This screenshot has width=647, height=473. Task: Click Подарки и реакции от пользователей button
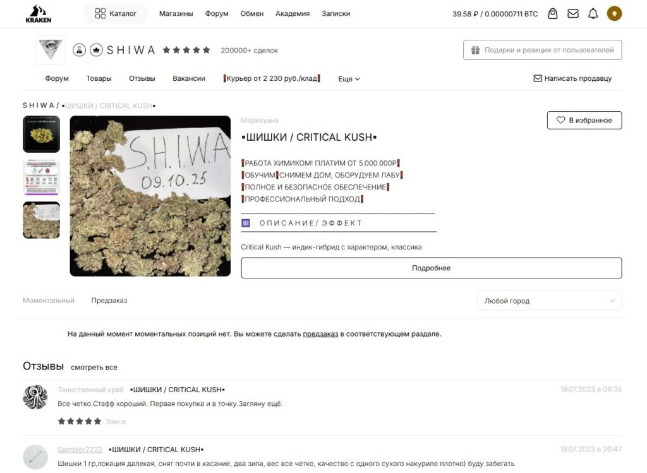click(542, 50)
